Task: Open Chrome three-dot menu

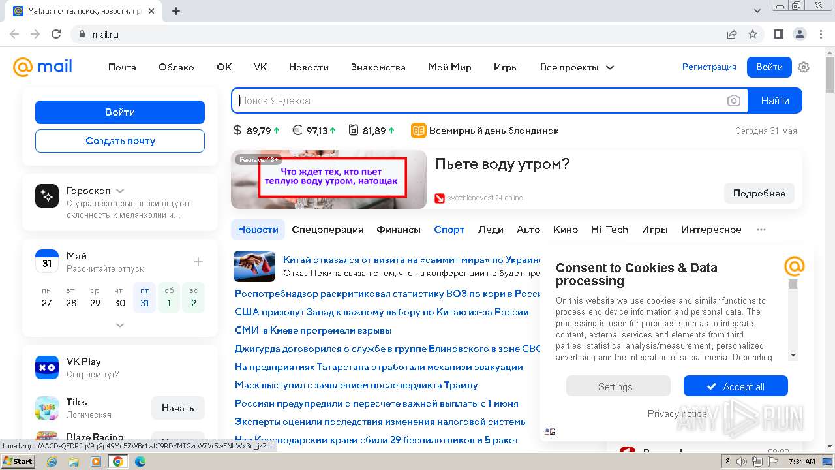Action: coord(821,34)
